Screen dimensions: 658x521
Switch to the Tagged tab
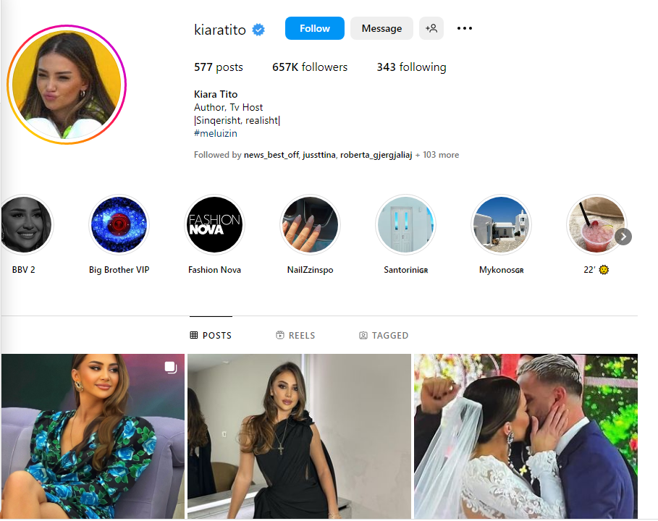[x=384, y=335]
